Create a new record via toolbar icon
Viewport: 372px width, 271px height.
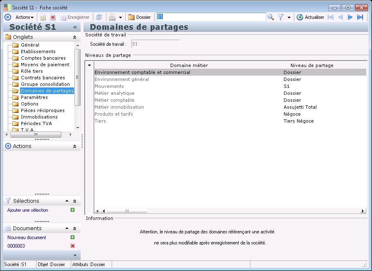coord(43,17)
